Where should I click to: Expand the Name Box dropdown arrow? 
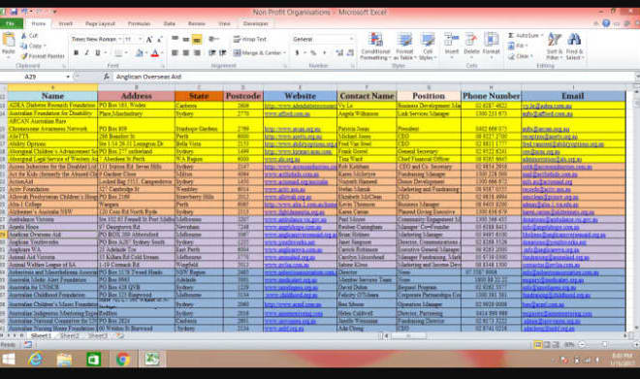pos(68,77)
